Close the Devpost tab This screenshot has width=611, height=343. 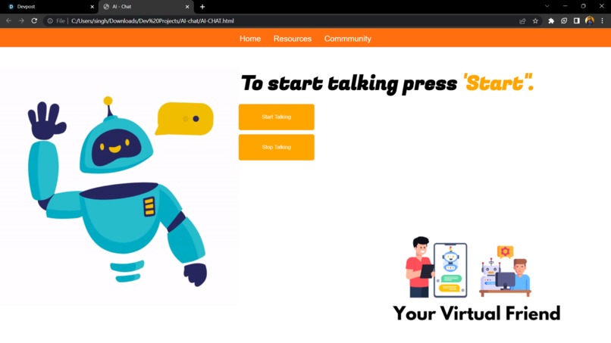coord(92,7)
